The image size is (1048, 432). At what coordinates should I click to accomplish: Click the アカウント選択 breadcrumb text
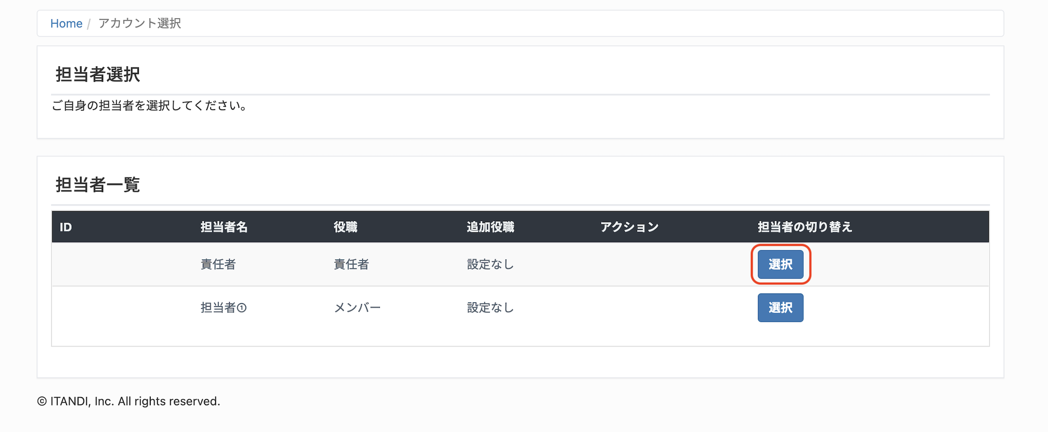point(139,23)
